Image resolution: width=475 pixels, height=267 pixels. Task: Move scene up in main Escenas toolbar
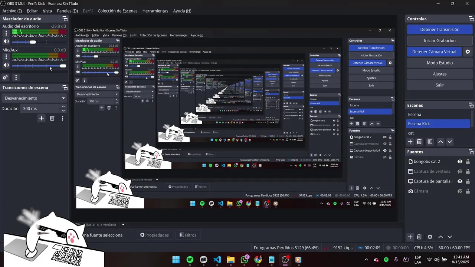[x=440, y=142]
